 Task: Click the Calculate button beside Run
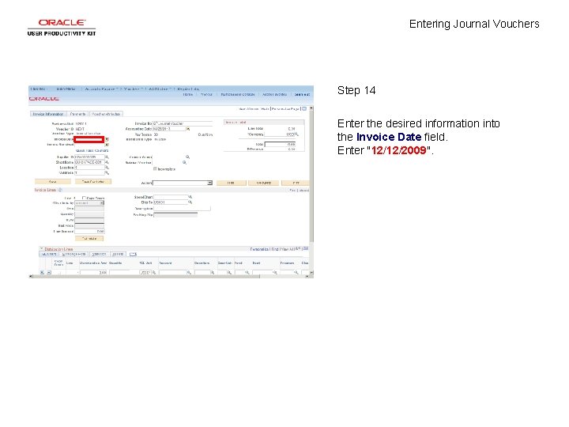coord(263,183)
